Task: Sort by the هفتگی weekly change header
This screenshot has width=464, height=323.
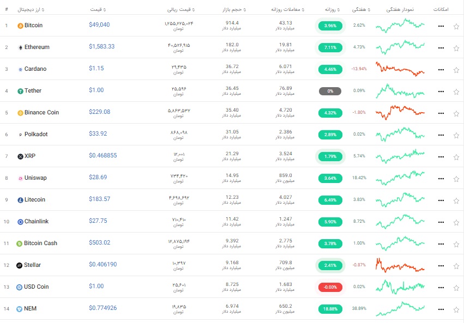Action: pyautogui.click(x=361, y=10)
